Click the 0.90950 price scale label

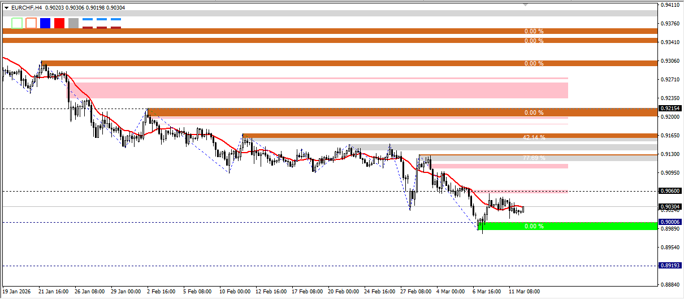click(670, 173)
